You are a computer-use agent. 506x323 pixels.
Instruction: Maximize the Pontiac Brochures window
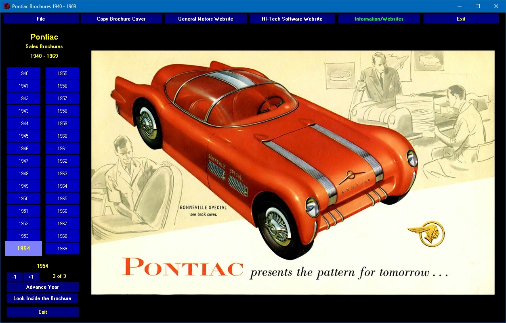[x=478, y=6]
